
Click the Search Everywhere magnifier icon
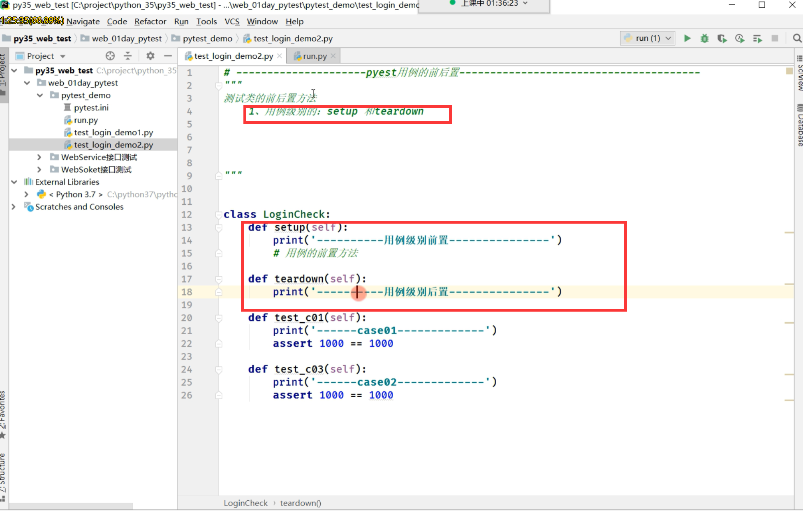click(x=796, y=38)
